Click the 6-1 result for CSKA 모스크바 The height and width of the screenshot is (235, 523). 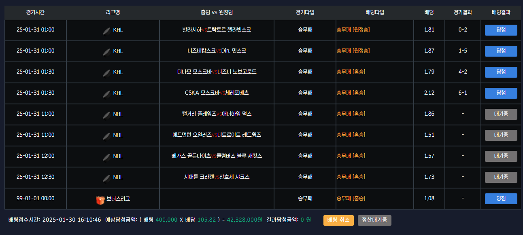(x=463, y=93)
